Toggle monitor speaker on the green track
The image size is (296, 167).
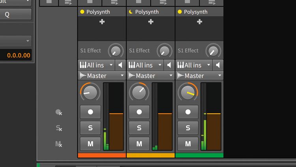point(218,65)
